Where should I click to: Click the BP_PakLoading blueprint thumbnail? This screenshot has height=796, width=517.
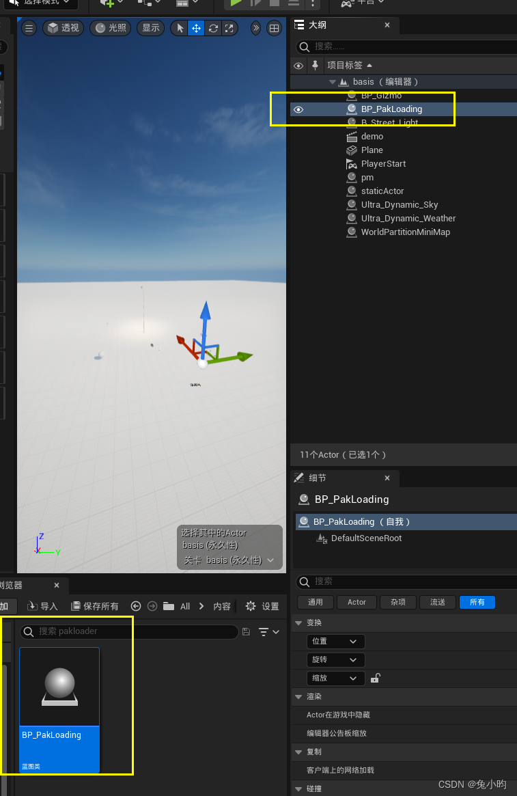[x=59, y=687]
